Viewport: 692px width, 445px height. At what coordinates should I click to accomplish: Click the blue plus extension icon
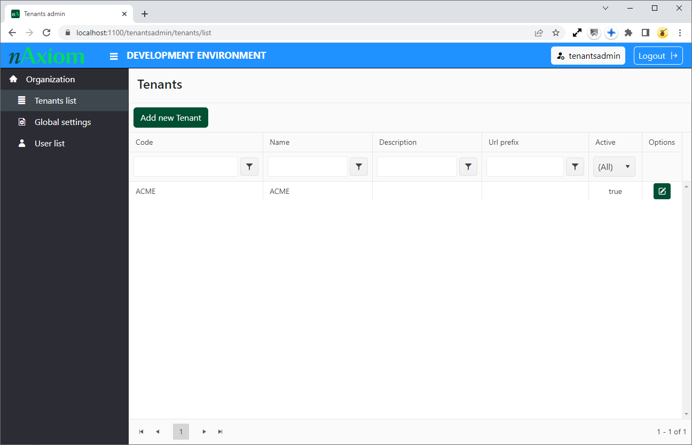[x=611, y=33]
